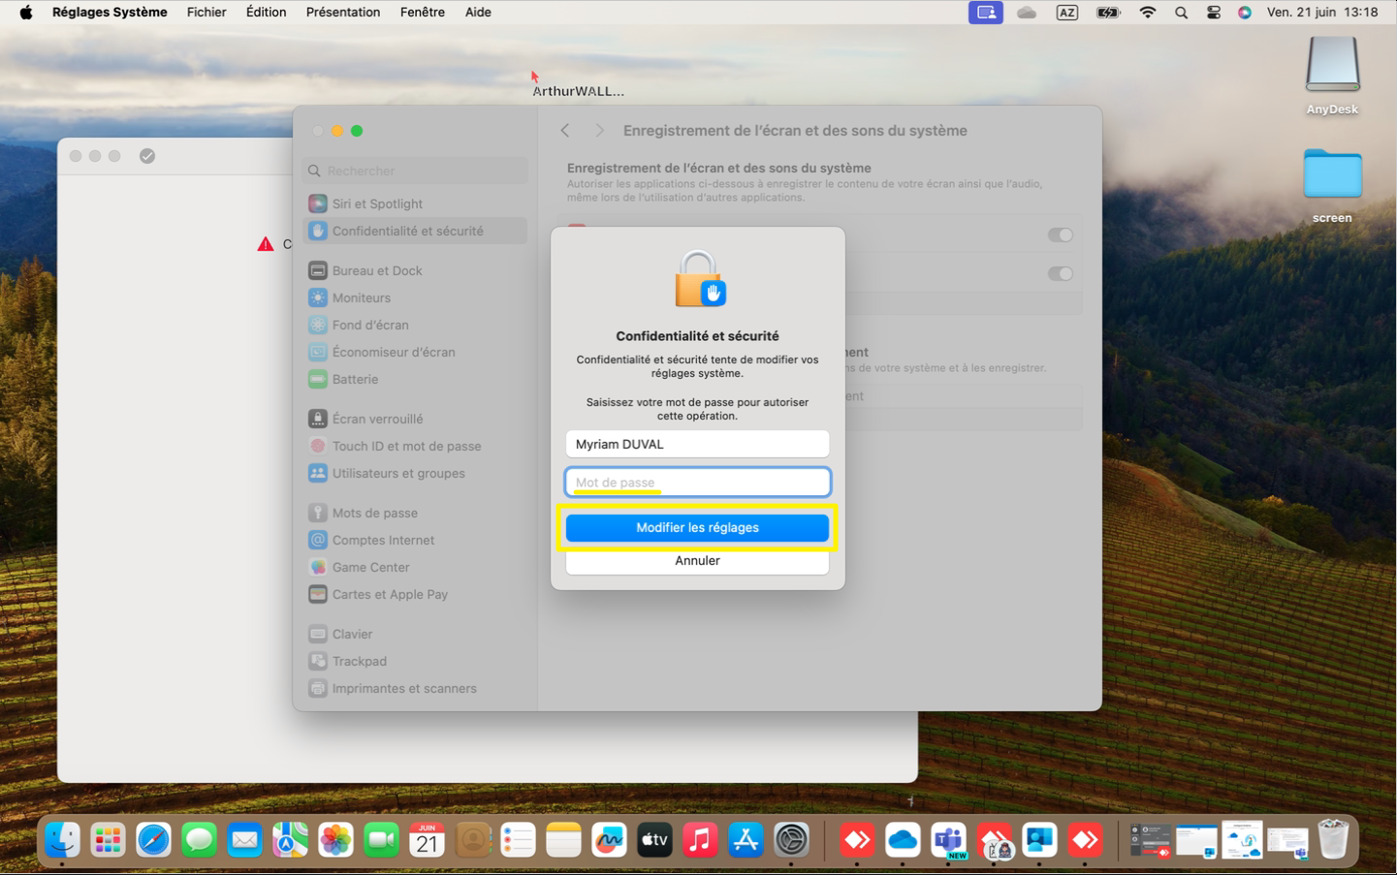The height and width of the screenshot is (875, 1397).
Task: Click the OneDrive cloud menu bar icon
Action: pos(1027,13)
